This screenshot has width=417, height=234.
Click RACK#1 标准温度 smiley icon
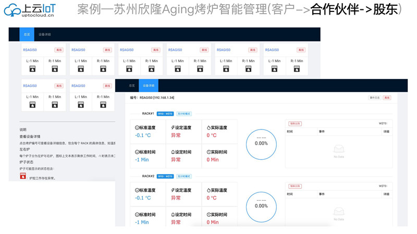[x=137, y=127]
